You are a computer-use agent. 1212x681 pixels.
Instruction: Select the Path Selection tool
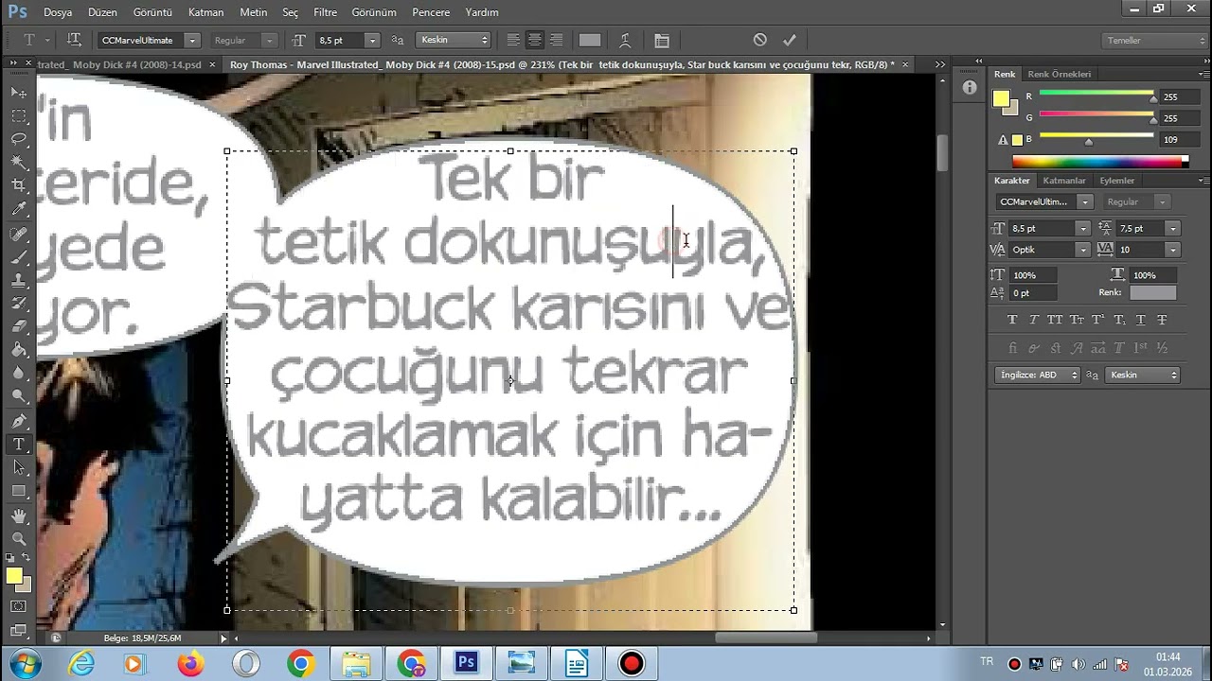coord(18,468)
